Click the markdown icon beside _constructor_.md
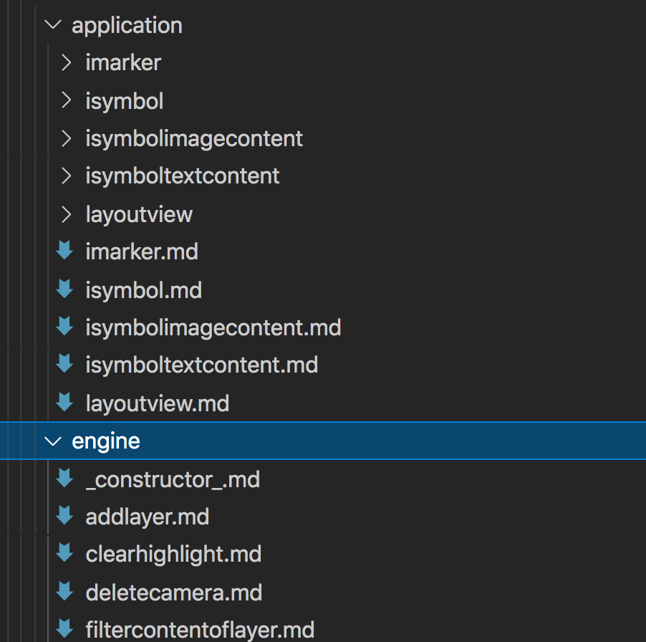Image resolution: width=646 pixels, height=642 pixels. pos(64,478)
